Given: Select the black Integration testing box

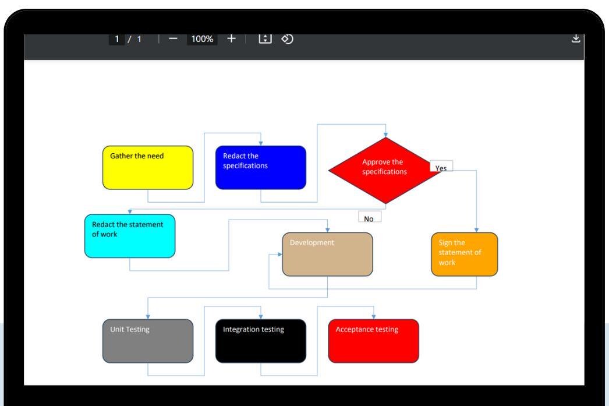Looking at the screenshot, I should click(260, 340).
